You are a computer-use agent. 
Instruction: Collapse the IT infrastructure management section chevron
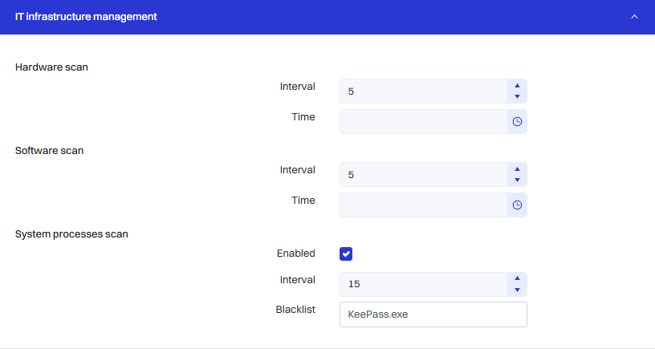634,17
